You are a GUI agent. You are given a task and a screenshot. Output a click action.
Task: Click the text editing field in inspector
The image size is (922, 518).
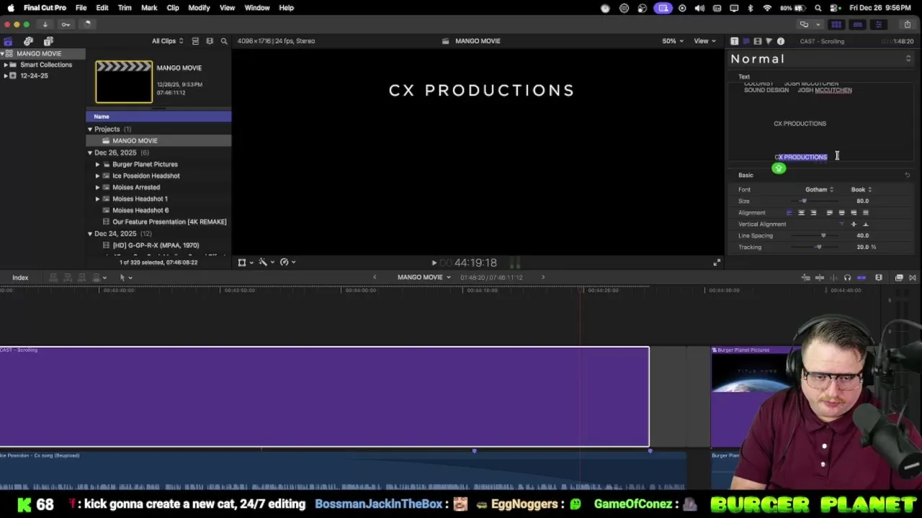[x=820, y=122]
